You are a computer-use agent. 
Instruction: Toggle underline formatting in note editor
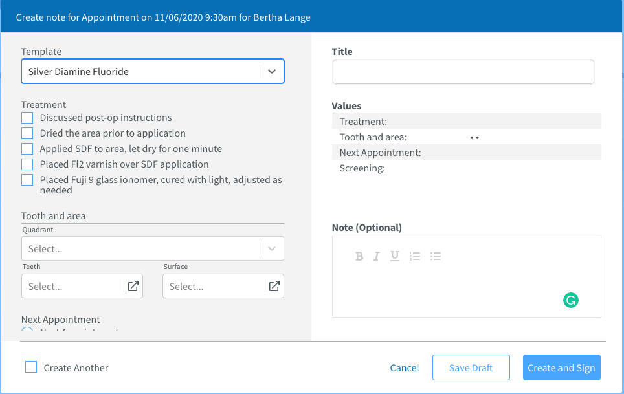(x=394, y=256)
